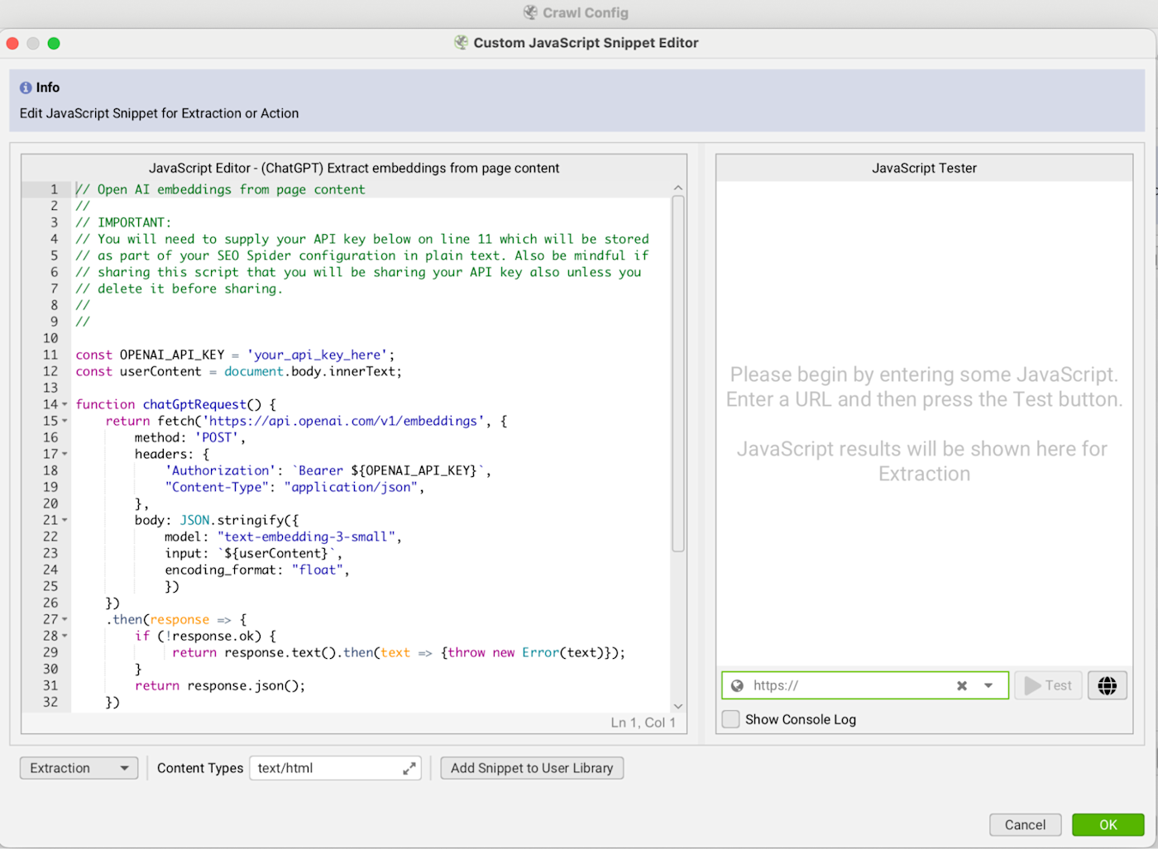Screen dimensions: 1158x849
Task: Collapse the fetch block fold at line 15
Action: [65, 421]
